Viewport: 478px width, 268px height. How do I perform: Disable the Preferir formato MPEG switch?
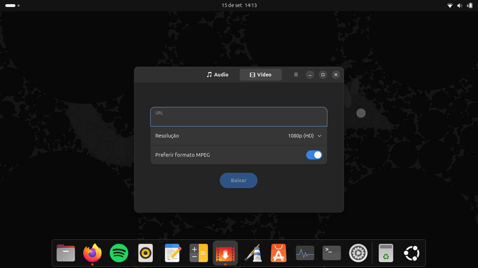(x=314, y=155)
